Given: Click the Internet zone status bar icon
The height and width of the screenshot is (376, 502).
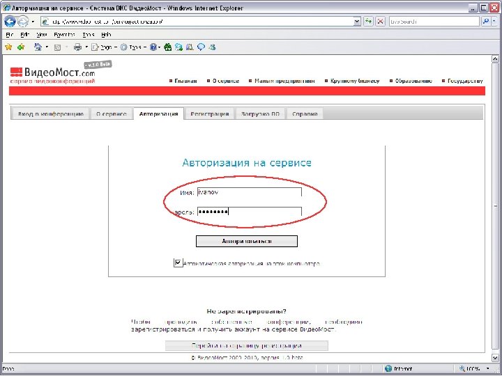Looking at the screenshot, I should 388,368.
